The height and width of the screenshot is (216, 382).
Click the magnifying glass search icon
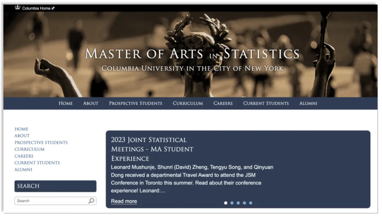coord(91,201)
